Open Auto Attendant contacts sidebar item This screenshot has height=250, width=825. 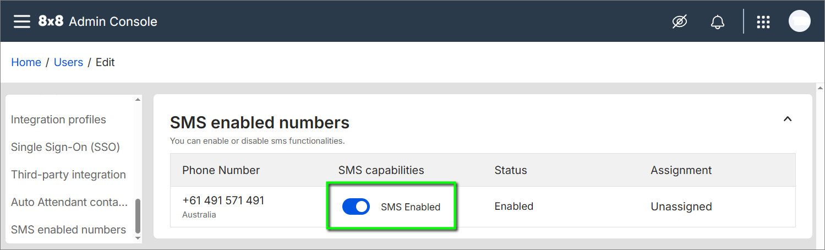[x=69, y=202]
